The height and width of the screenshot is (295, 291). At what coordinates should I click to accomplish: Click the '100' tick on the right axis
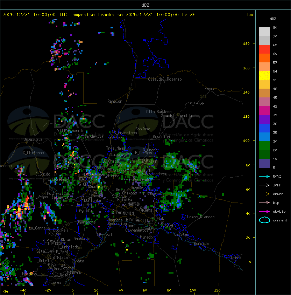click(246, 141)
